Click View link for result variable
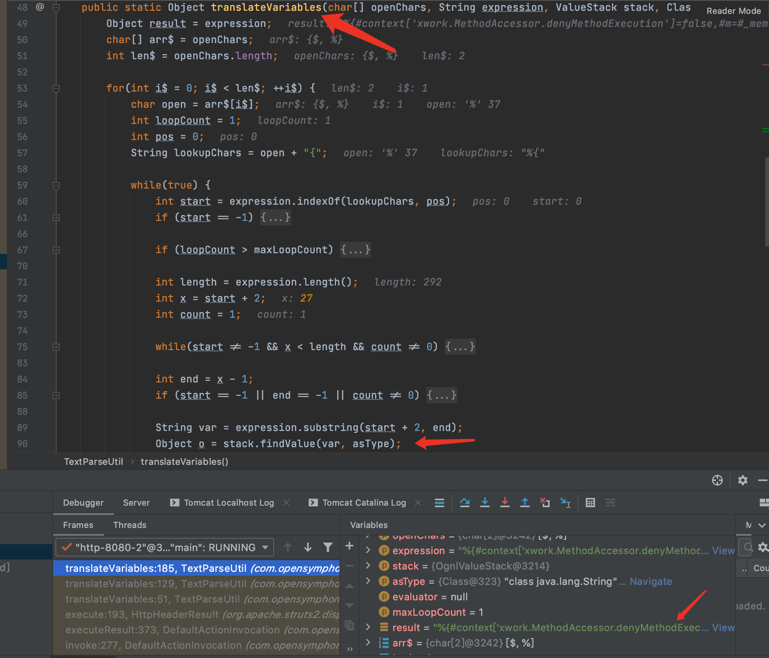Viewport: 769px width, 658px height. pos(723,627)
